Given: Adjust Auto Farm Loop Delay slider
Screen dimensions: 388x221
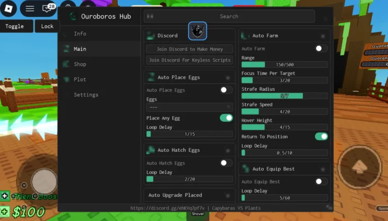Looking at the screenshot, I should point(284,153).
